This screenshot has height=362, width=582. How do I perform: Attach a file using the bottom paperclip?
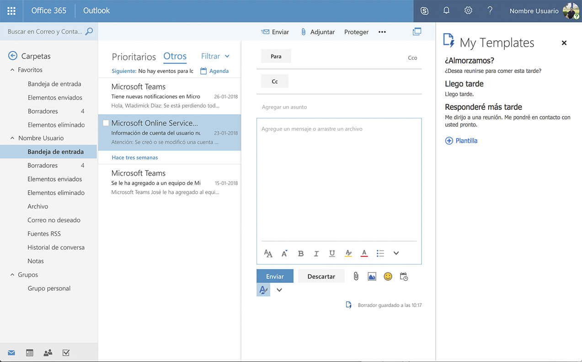coord(356,276)
